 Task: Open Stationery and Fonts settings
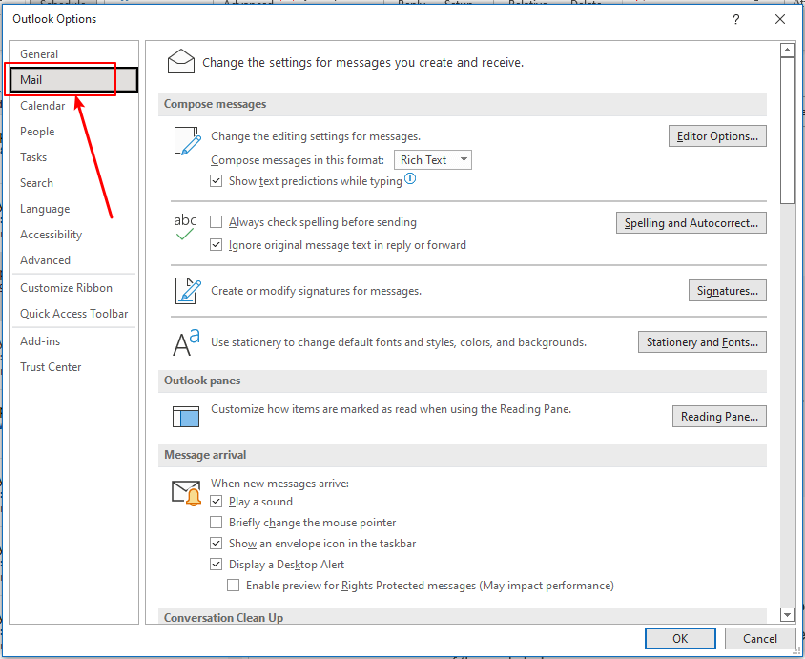click(x=702, y=341)
